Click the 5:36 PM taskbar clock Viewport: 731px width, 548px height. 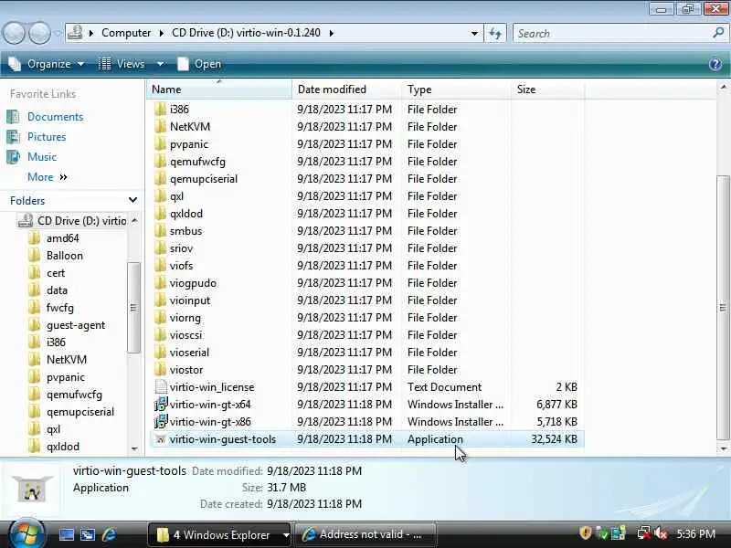click(695, 533)
